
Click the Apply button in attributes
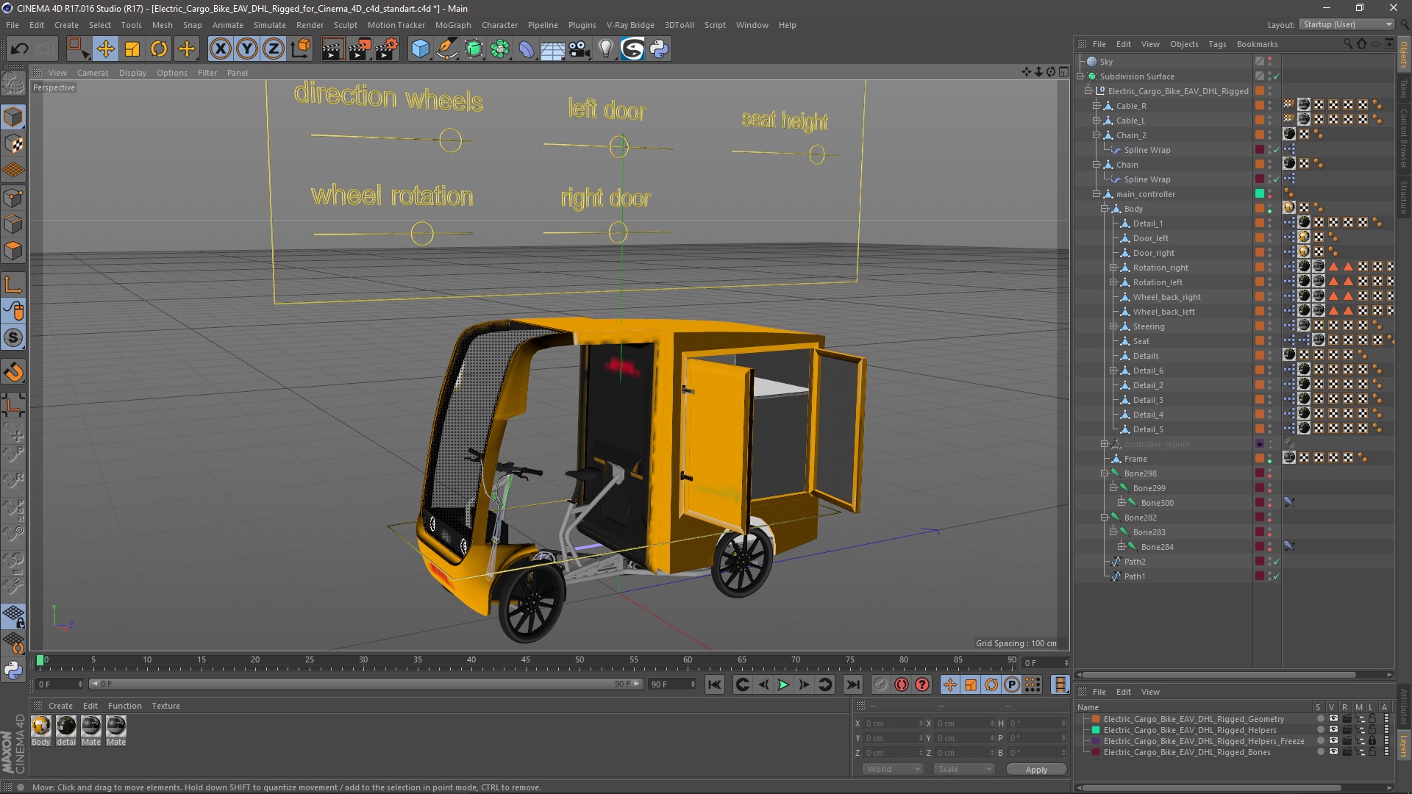1035,769
